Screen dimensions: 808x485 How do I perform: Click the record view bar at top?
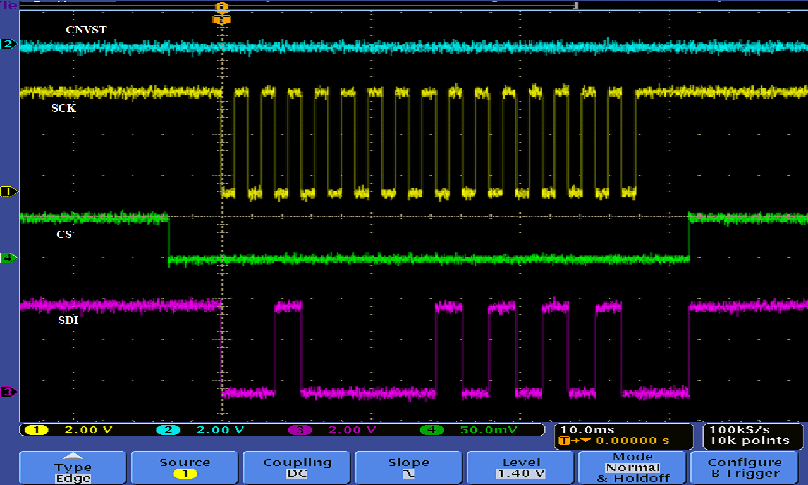[297, 6]
